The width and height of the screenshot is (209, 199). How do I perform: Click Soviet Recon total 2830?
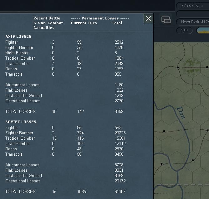pyautogui.click(x=119, y=149)
